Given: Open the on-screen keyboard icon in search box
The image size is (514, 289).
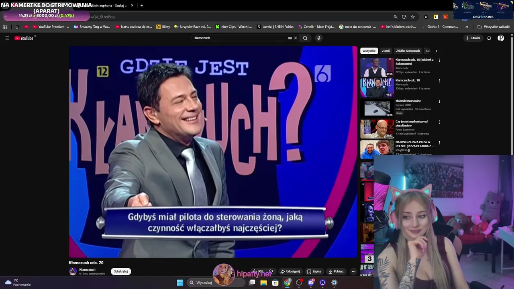Looking at the screenshot, I should pos(290,38).
